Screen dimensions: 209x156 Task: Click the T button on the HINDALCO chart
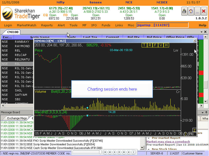pos(144,45)
